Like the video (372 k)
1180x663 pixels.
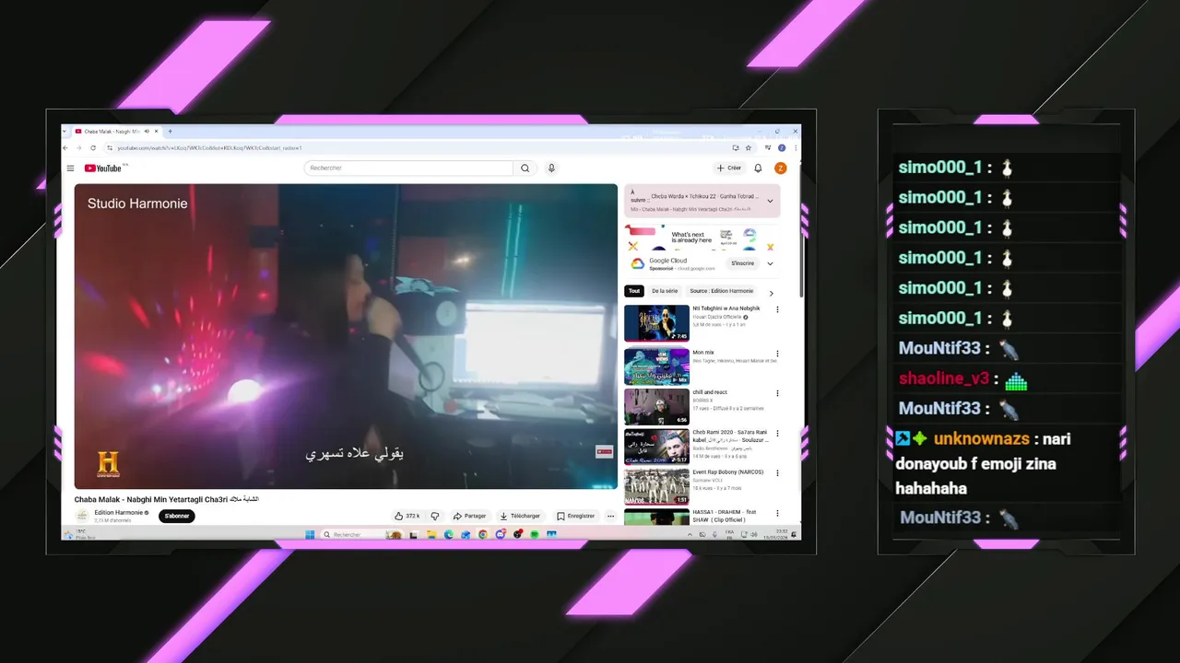[x=407, y=517]
